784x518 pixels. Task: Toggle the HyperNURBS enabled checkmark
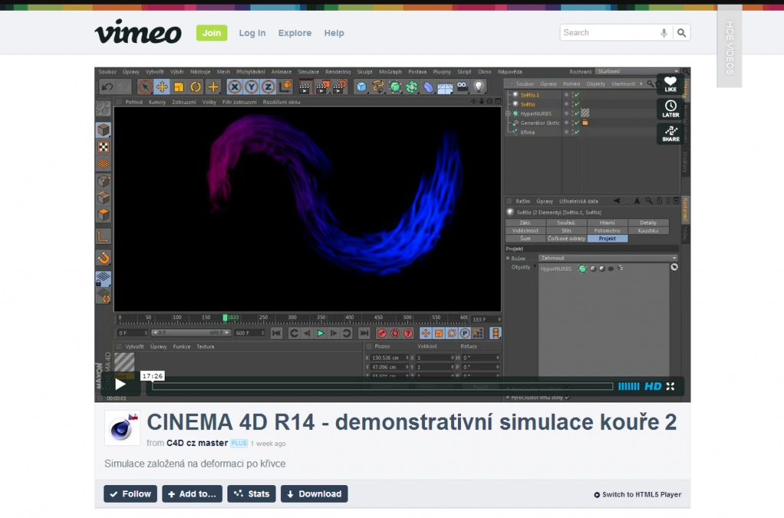pos(577,113)
